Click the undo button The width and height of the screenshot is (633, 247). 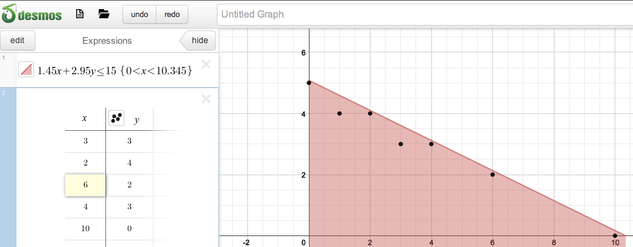point(140,14)
